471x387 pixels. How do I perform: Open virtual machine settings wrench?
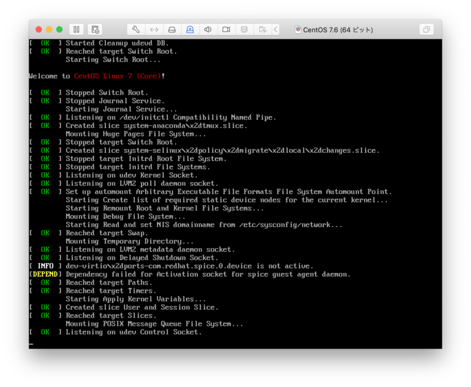pos(136,29)
